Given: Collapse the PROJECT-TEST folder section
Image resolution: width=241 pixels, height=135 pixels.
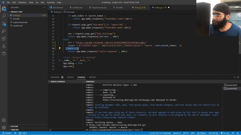Looking at the screenshot, I should coord(27,12).
